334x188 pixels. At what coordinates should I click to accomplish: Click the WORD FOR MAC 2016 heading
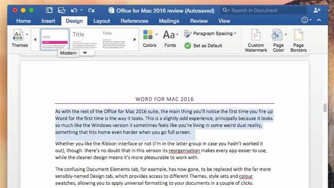pyautogui.click(x=165, y=99)
